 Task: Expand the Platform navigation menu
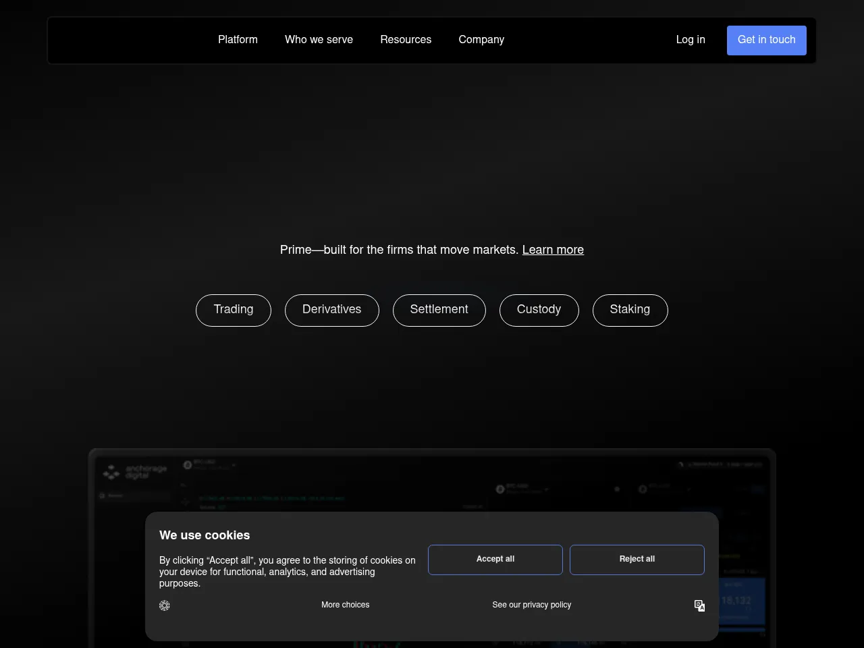[x=238, y=40]
